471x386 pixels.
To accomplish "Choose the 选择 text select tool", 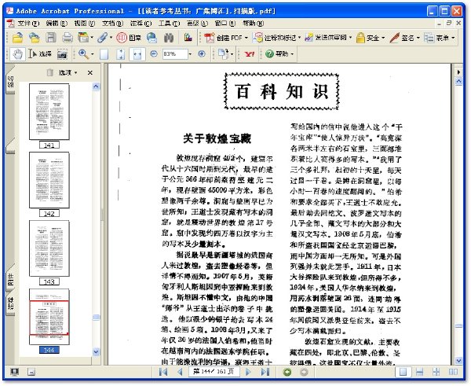I will coord(40,54).
